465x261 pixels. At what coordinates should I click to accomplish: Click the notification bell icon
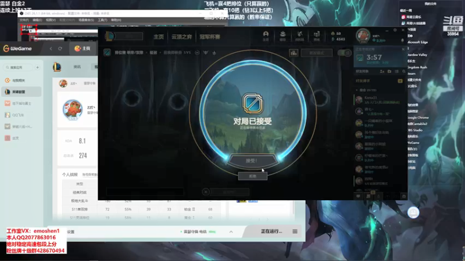coord(402,41)
